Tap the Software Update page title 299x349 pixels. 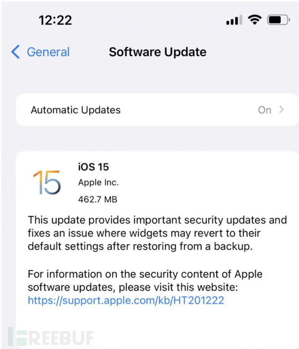click(157, 52)
